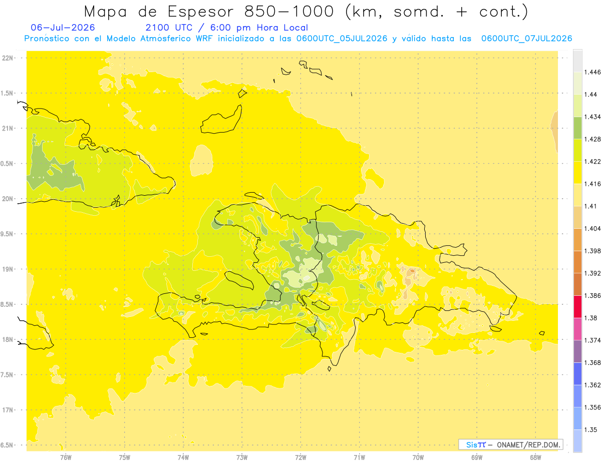Click the legend value '1.38'

[591, 318]
